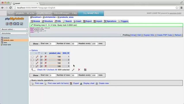Viewport: 184px width, 104px height.
Task: Open the Search tab
Action: (68, 21)
